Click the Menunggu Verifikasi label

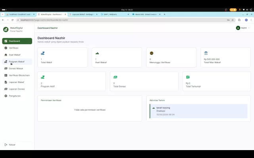160,62
